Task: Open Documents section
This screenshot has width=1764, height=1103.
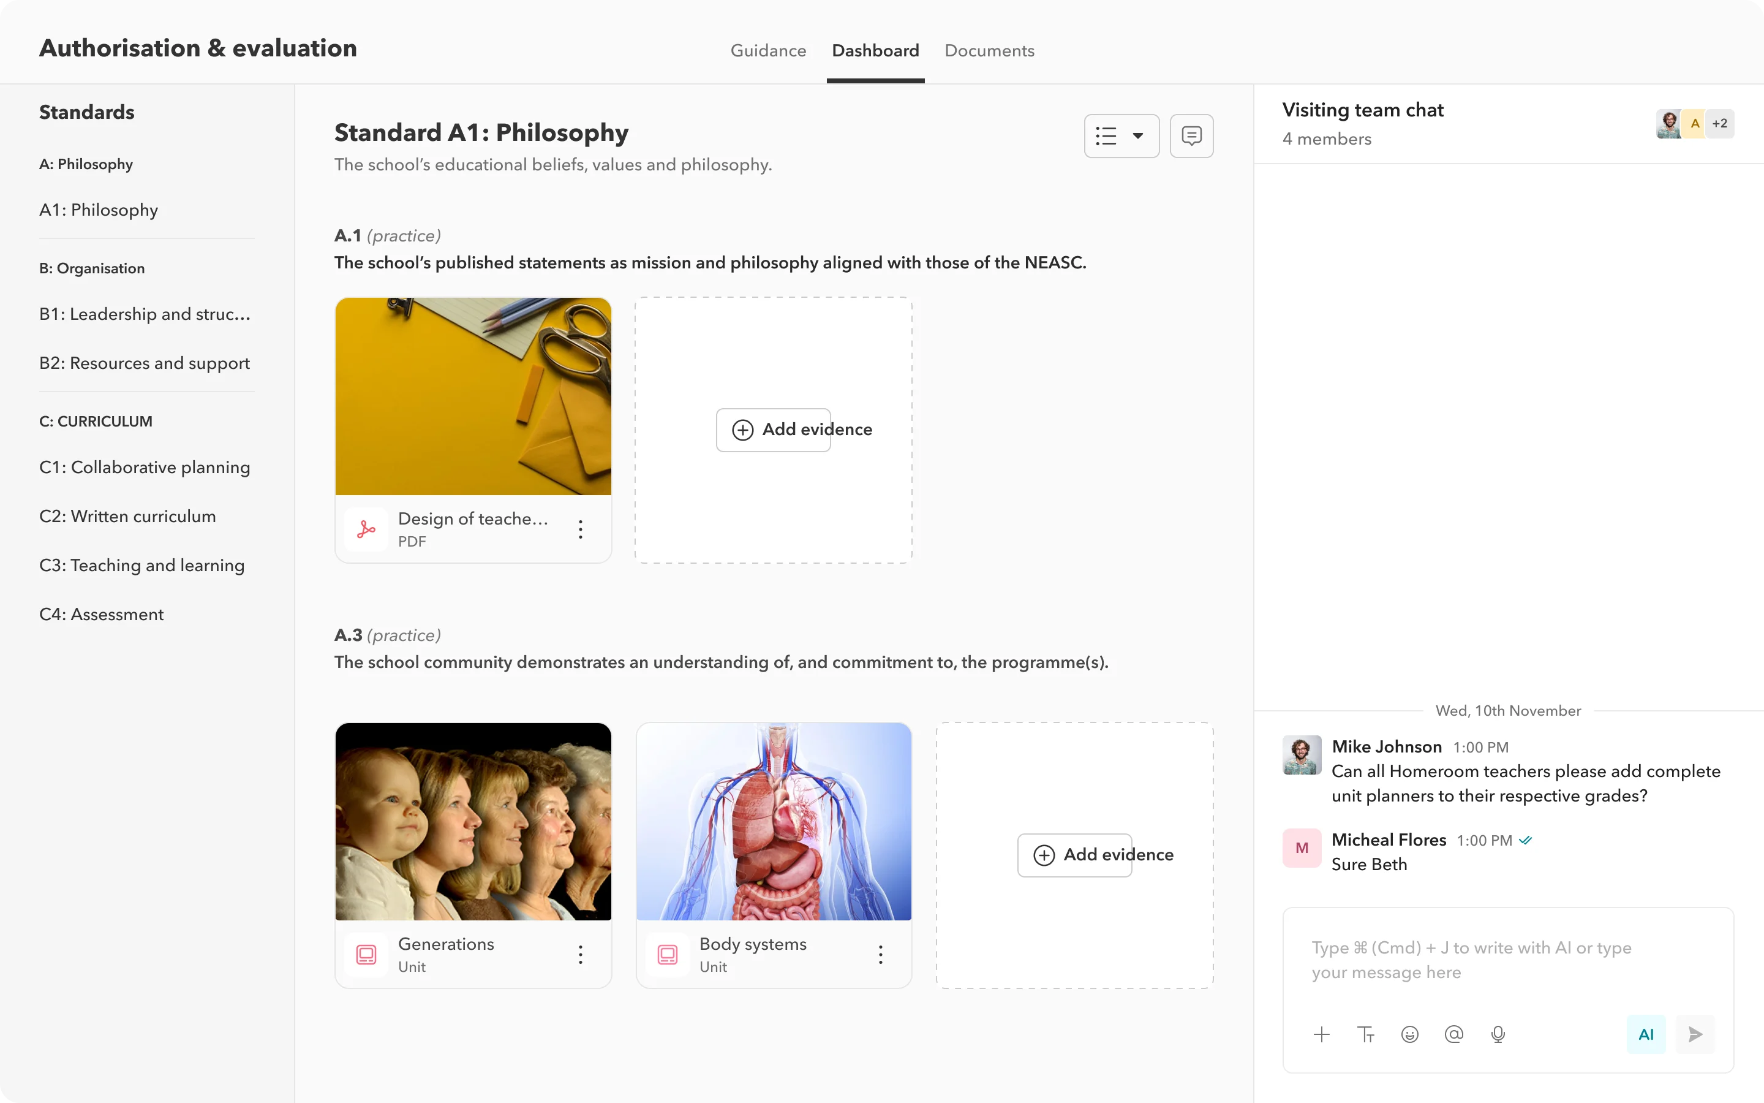Action: pos(989,50)
